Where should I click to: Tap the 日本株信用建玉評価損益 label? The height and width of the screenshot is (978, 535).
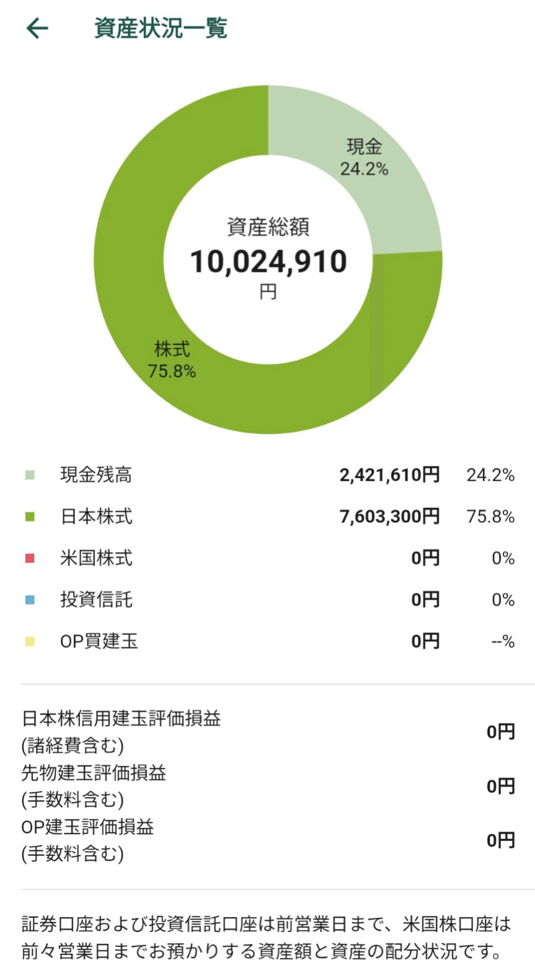(x=122, y=719)
